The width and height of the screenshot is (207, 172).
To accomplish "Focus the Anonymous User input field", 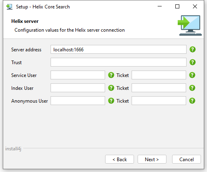I will coord(78,101).
